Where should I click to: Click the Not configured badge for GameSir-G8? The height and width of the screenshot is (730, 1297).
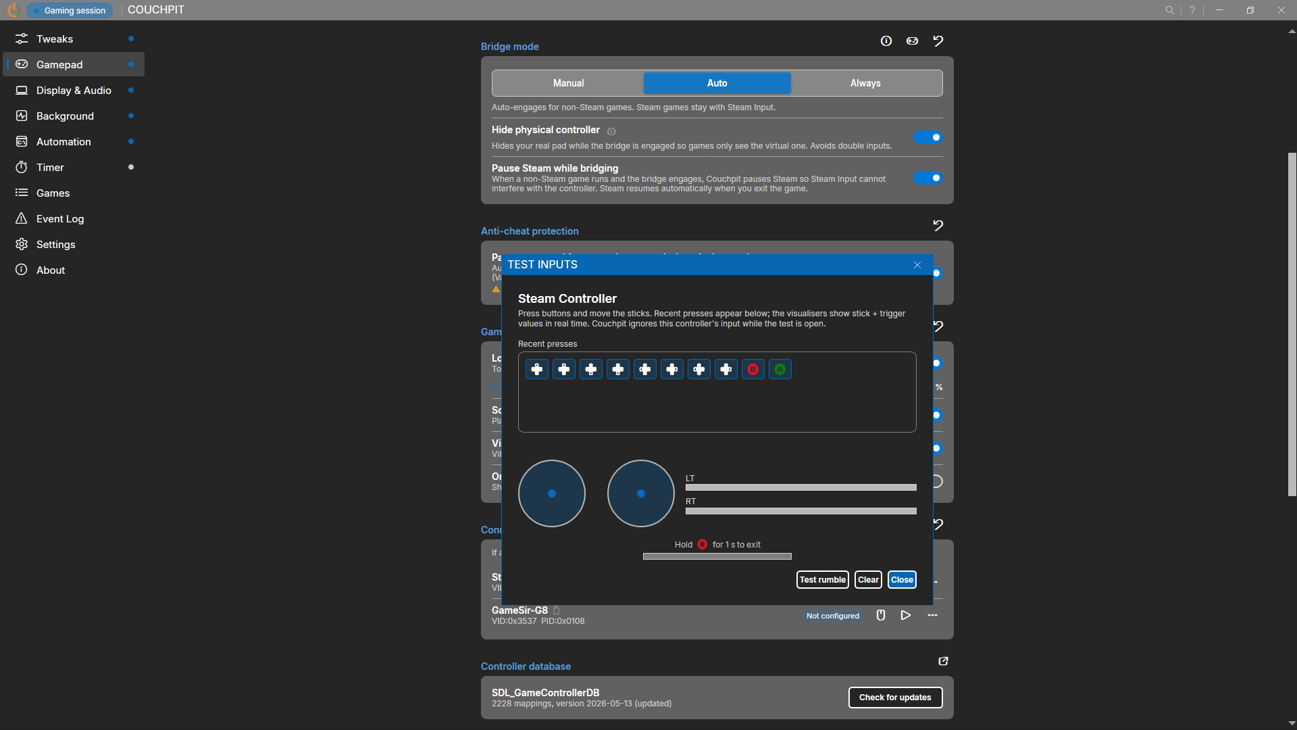(x=833, y=616)
